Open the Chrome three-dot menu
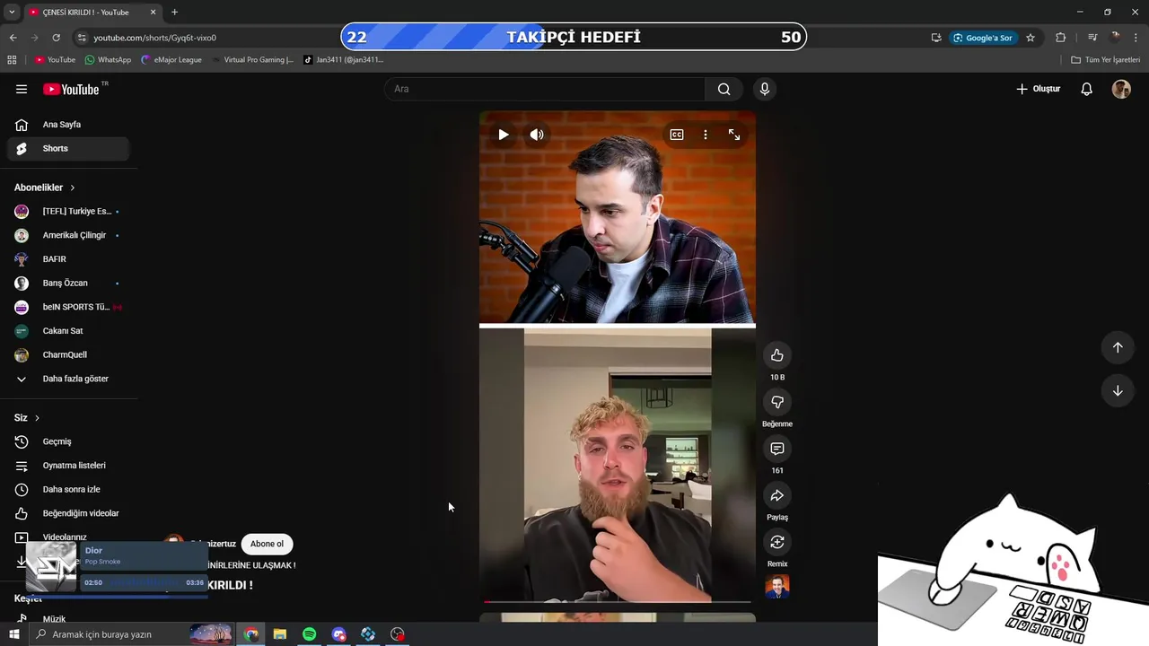 coord(1136,38)
